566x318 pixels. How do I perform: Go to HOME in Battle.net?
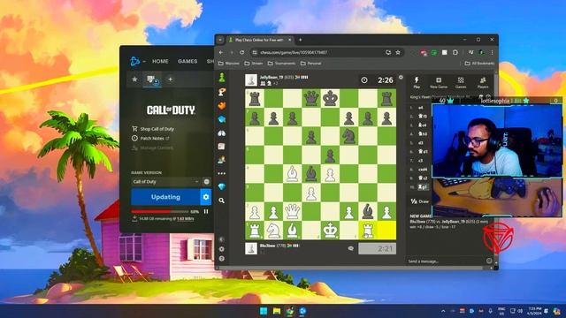pos(160,61)
